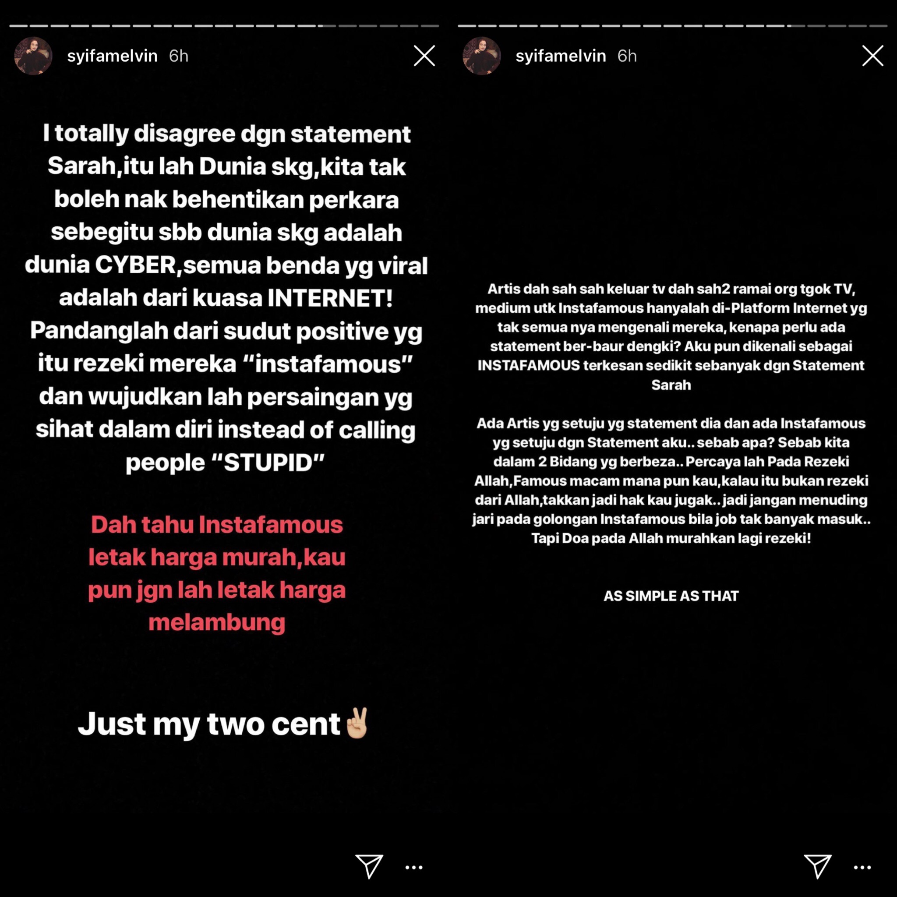Tap first progress segment above "I totally disagree" story
897x897 pixels.
18,25
